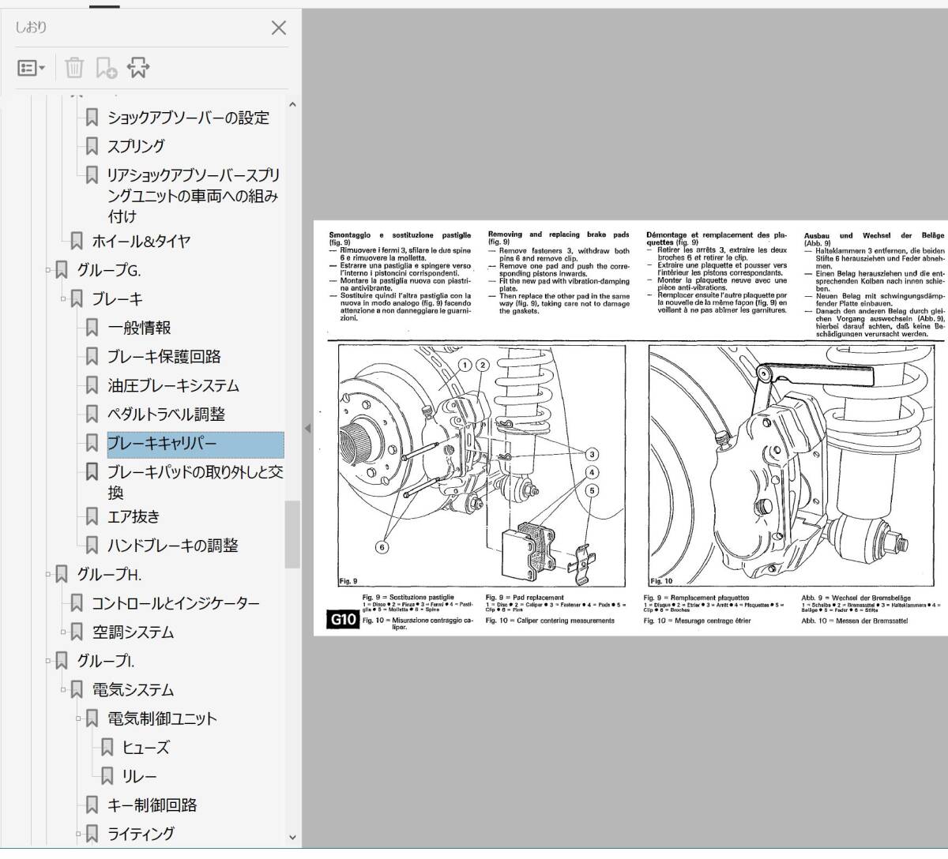Expand the ライティング tree node
This screenshot has height=859, width=948.
79,834
